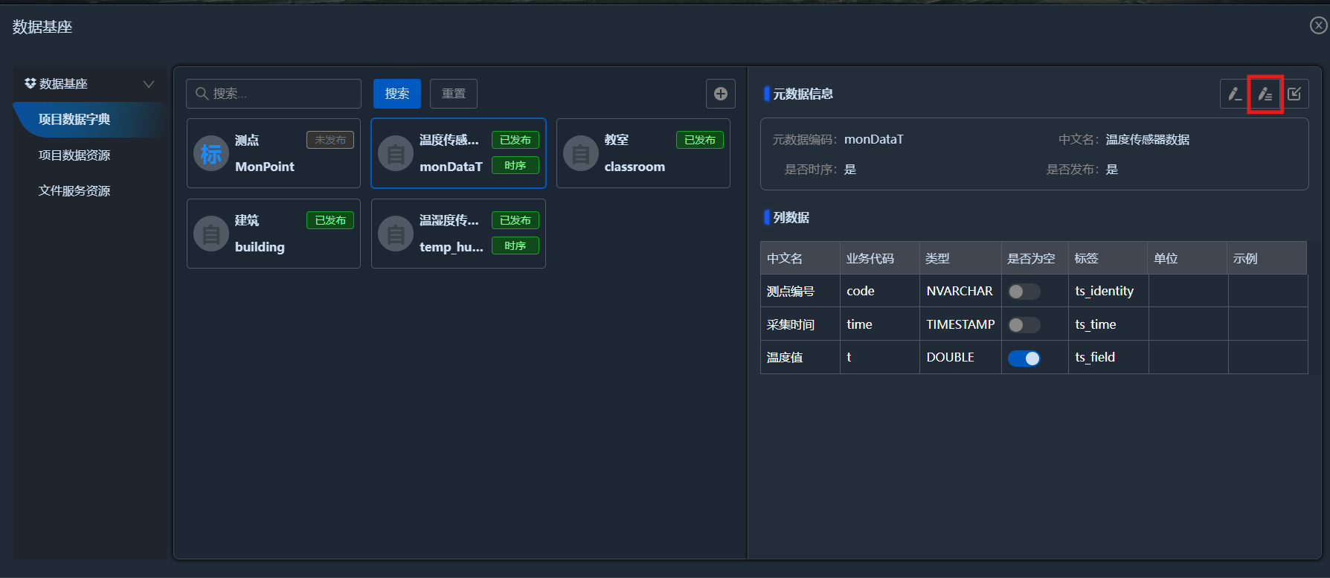Image resolution: width=1330 pixels, height=578 pixels.
Task: Focus the 搜索 input field
Action: point(274,94)
